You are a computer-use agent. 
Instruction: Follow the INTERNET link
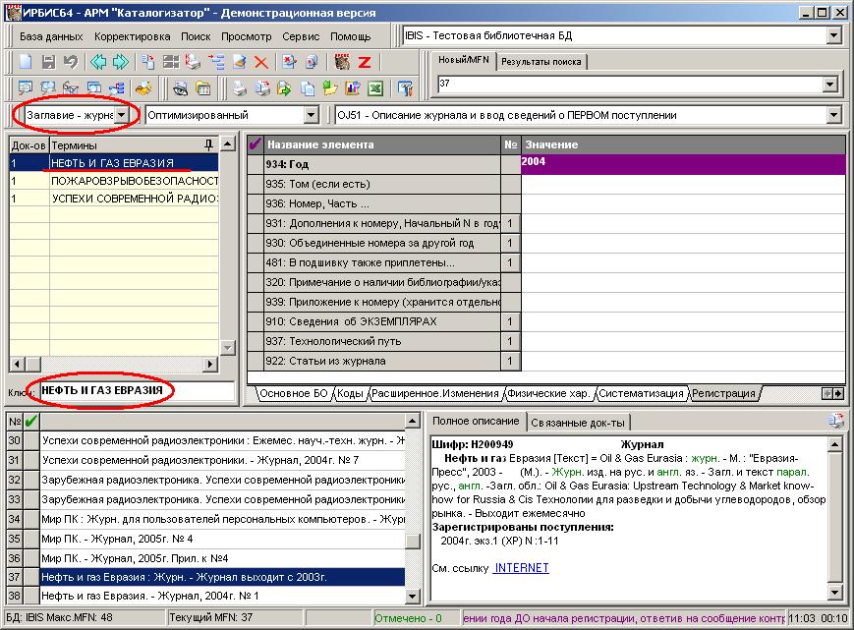coord(521,568)
